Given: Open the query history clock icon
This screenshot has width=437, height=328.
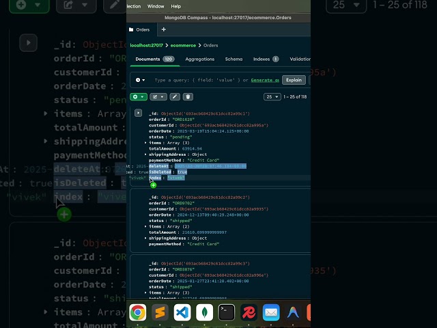Looking at the screenshot, I should (x=138, y=80).
